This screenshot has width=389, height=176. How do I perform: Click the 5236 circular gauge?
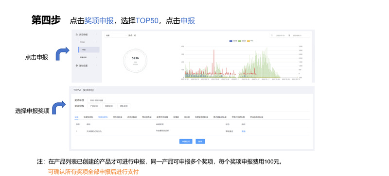pos(135,61)
